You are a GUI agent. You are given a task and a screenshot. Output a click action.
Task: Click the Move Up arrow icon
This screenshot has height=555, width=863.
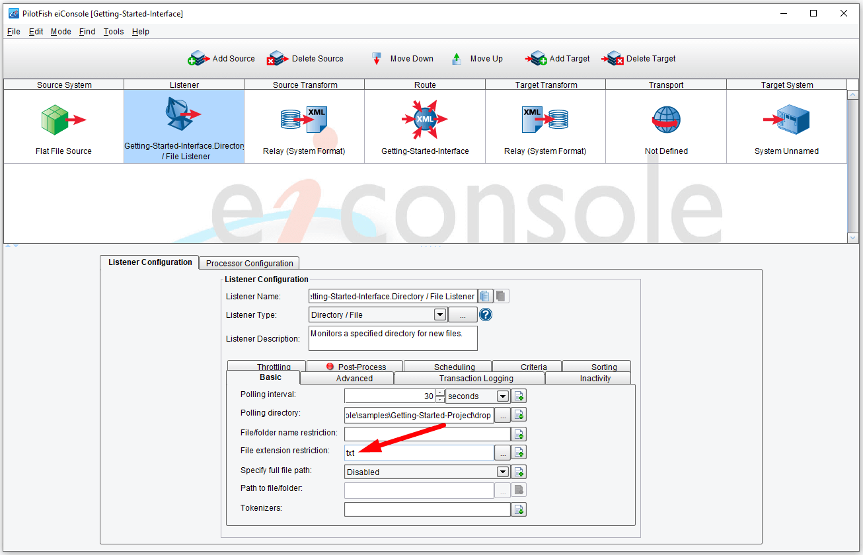(x=457, y=59)
